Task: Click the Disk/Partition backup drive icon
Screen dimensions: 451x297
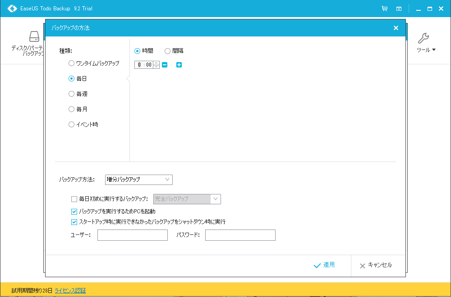Action: coord(34,37)
